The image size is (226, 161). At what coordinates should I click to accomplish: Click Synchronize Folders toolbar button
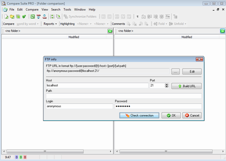(80, 17)
